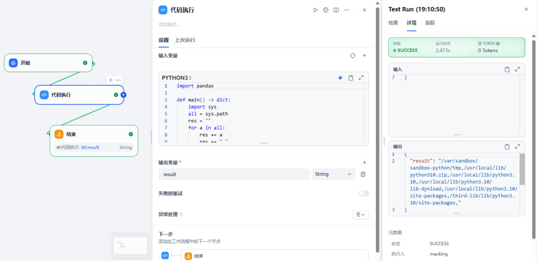
Task: Open the 结果 tab in Test Run
Action: (393, 23)
